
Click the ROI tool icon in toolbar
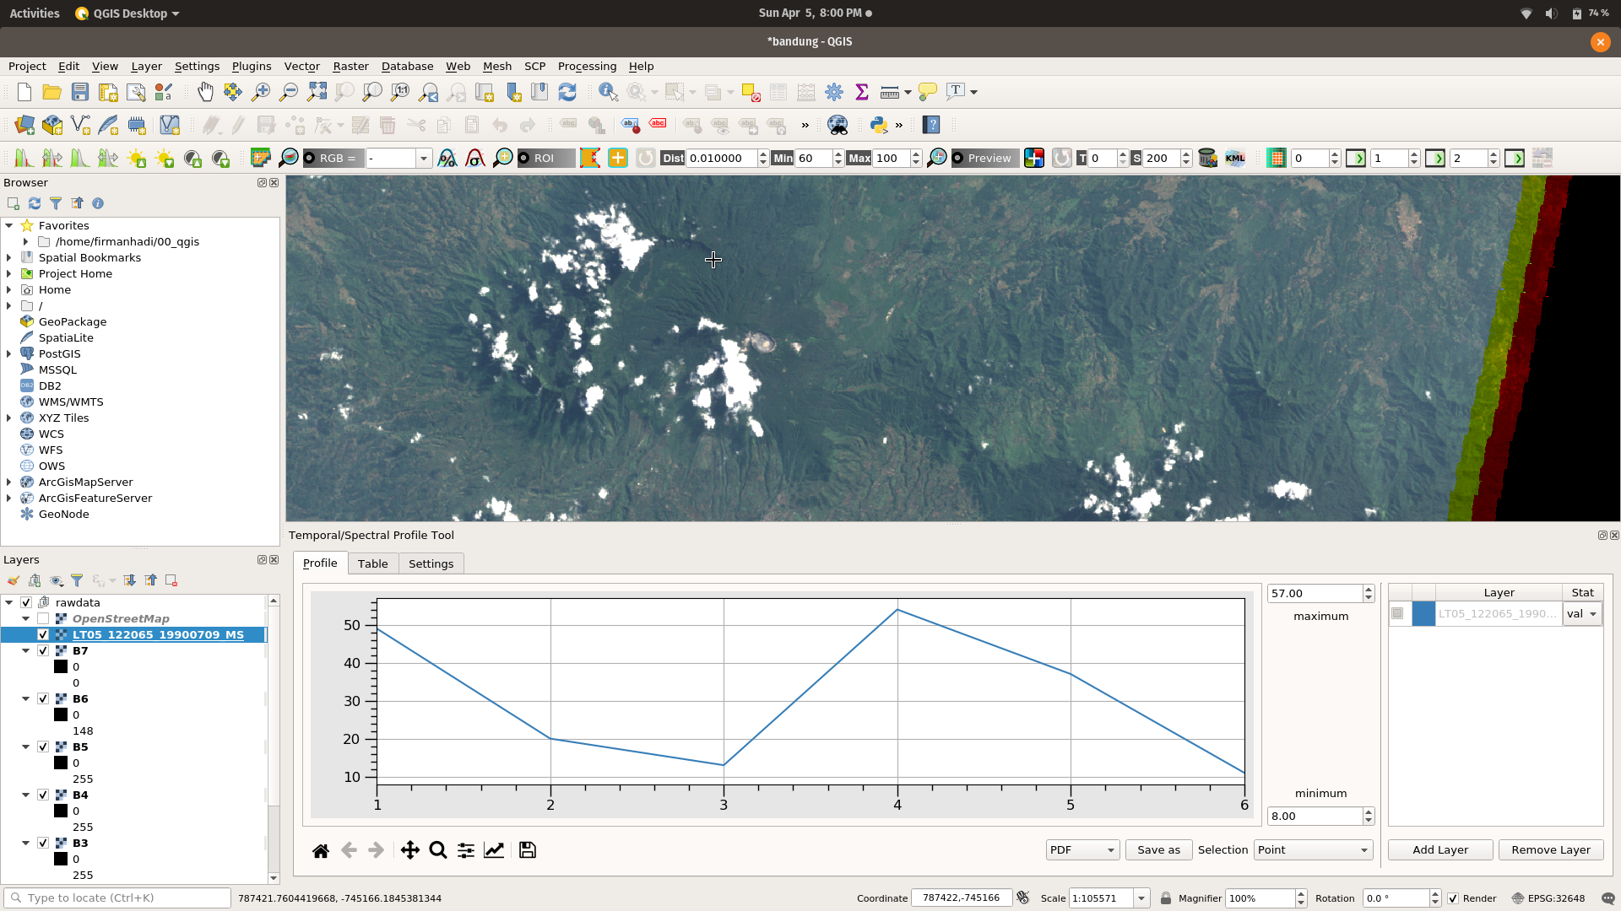click(545, 158)
